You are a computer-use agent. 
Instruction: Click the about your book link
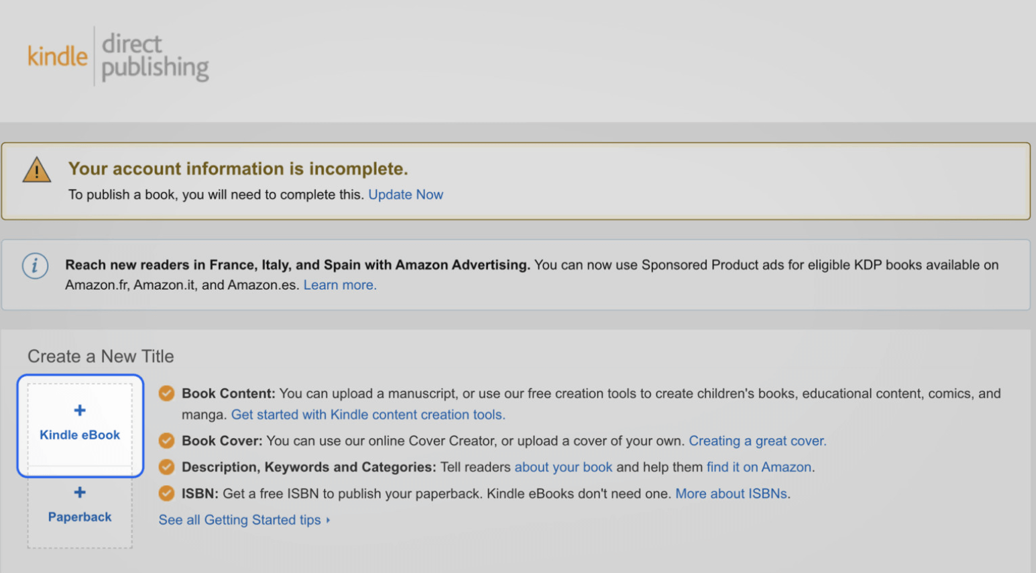[x=563, y=467]
